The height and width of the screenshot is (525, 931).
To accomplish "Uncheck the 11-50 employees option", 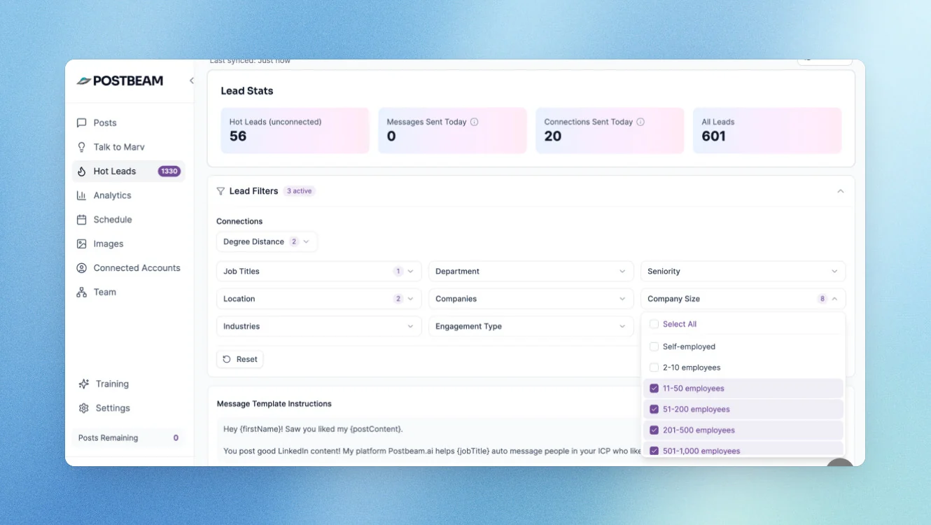I will pos(654,388).
